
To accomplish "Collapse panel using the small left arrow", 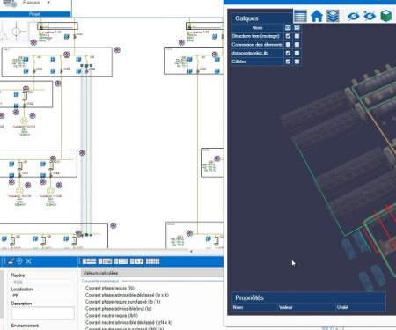I will (191, 252).
